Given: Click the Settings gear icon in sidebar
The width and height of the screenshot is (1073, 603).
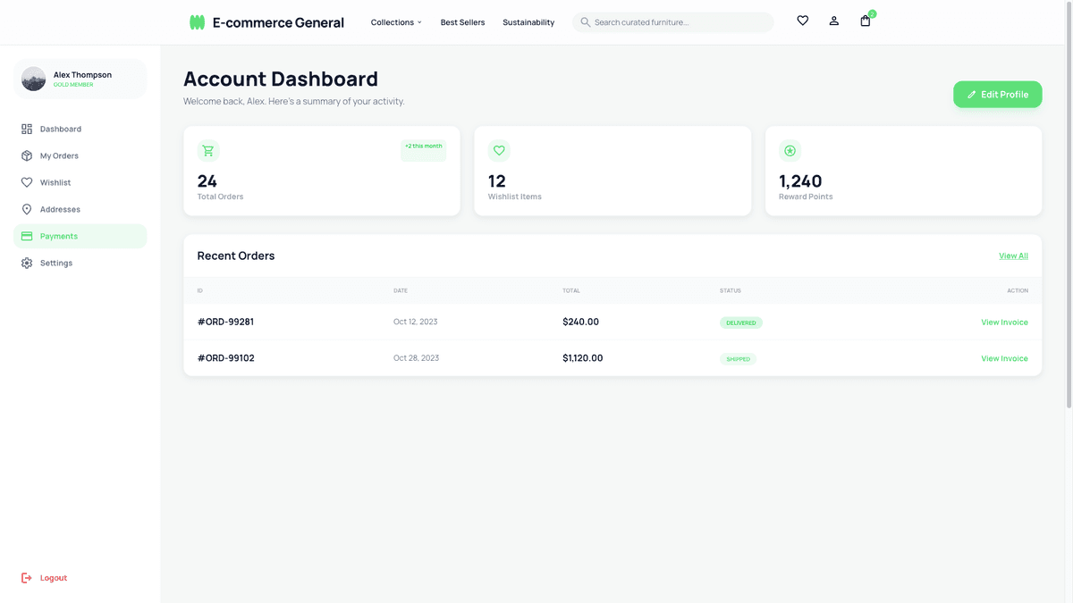Looking at the screenshot, I should pyautogui.click(x=27, y=263).
